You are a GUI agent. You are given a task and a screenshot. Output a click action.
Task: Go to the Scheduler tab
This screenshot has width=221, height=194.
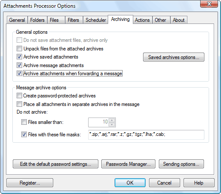point(96,20)
